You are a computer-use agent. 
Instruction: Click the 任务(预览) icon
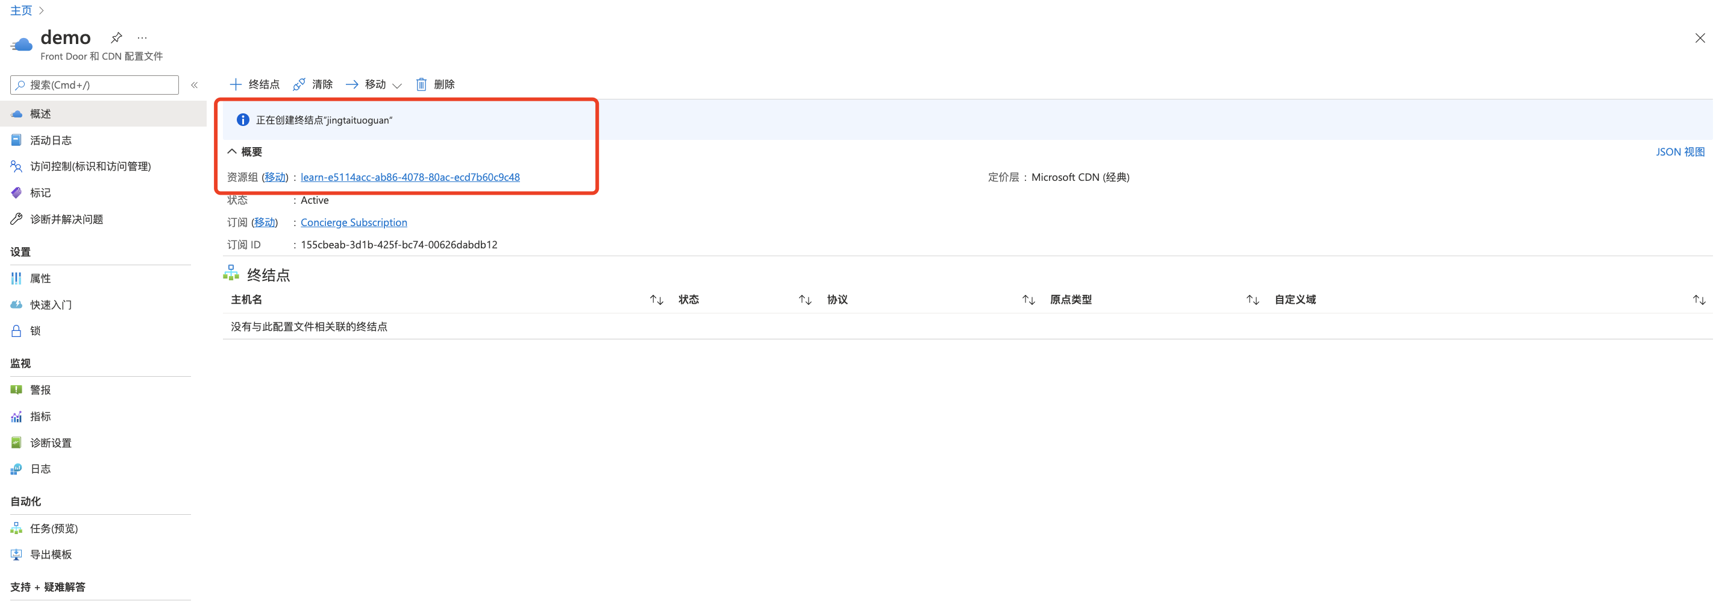[16, 528]
